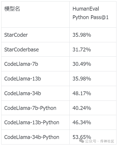The image size is (118, 146).
Task: Click the 模型名 column header
Action: 12,9
